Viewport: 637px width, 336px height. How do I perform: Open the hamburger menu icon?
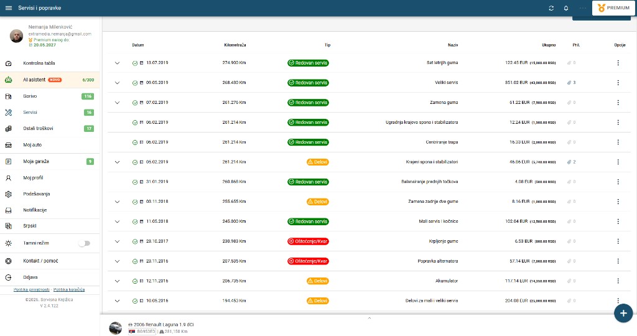(x=9, y=8)
